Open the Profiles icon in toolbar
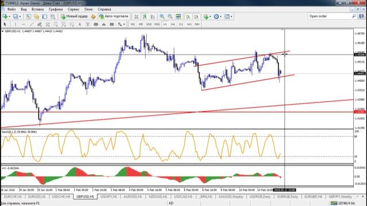 [x=15, y=17]
